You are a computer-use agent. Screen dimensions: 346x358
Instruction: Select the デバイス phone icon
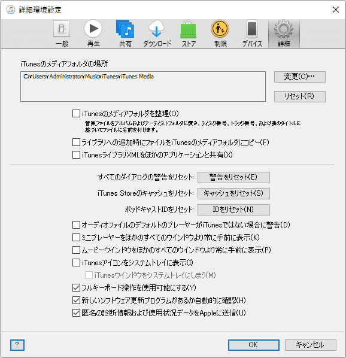[252, 29]
